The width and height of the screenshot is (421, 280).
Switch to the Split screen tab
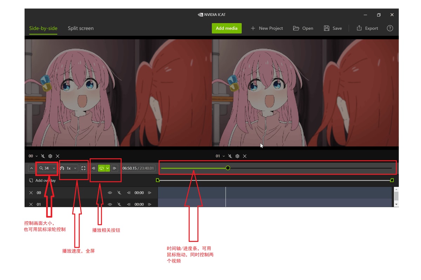point(81,28)
